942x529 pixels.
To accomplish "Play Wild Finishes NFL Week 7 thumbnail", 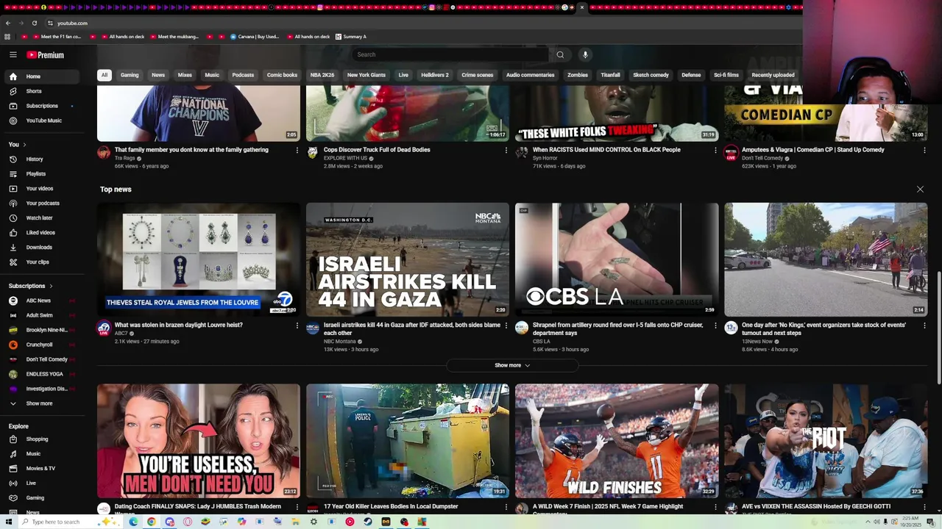I will [x=617, y=441].
